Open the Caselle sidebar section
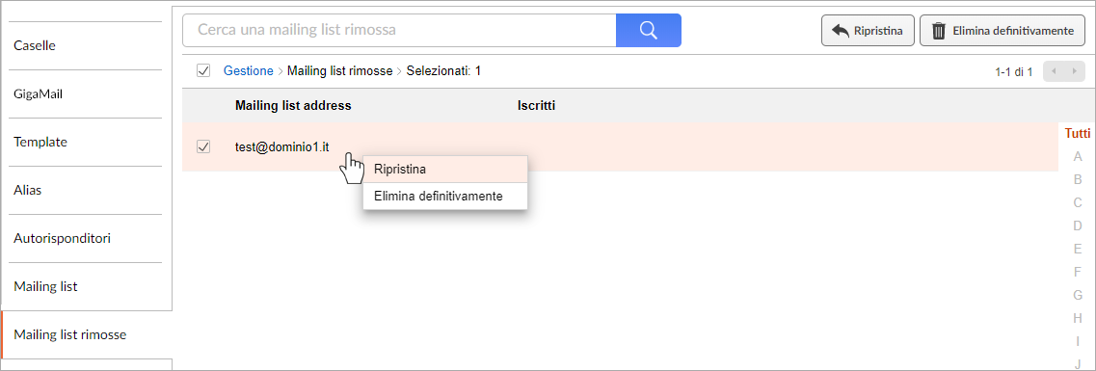Image resolution: width=1096 pixels, height=371 pixels. tap(88, 45)
